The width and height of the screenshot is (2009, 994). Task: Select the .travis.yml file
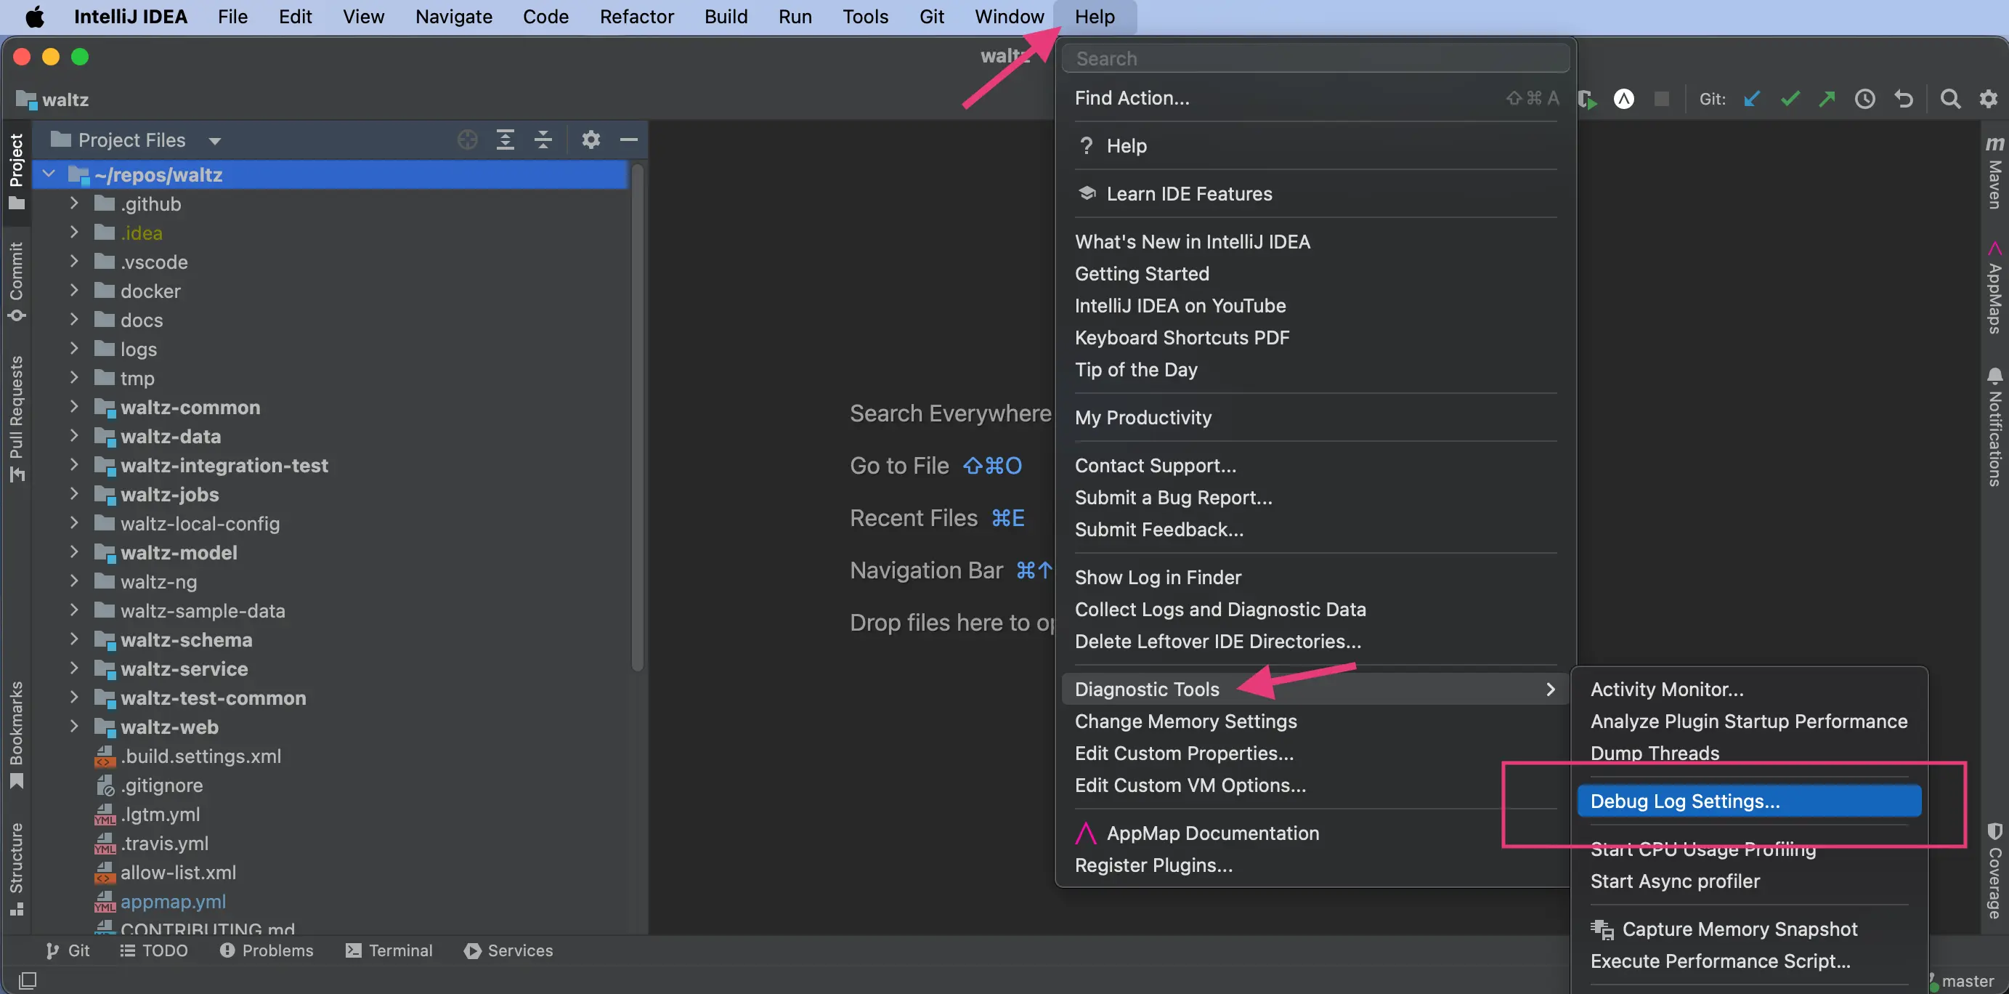tap(163, 844)
